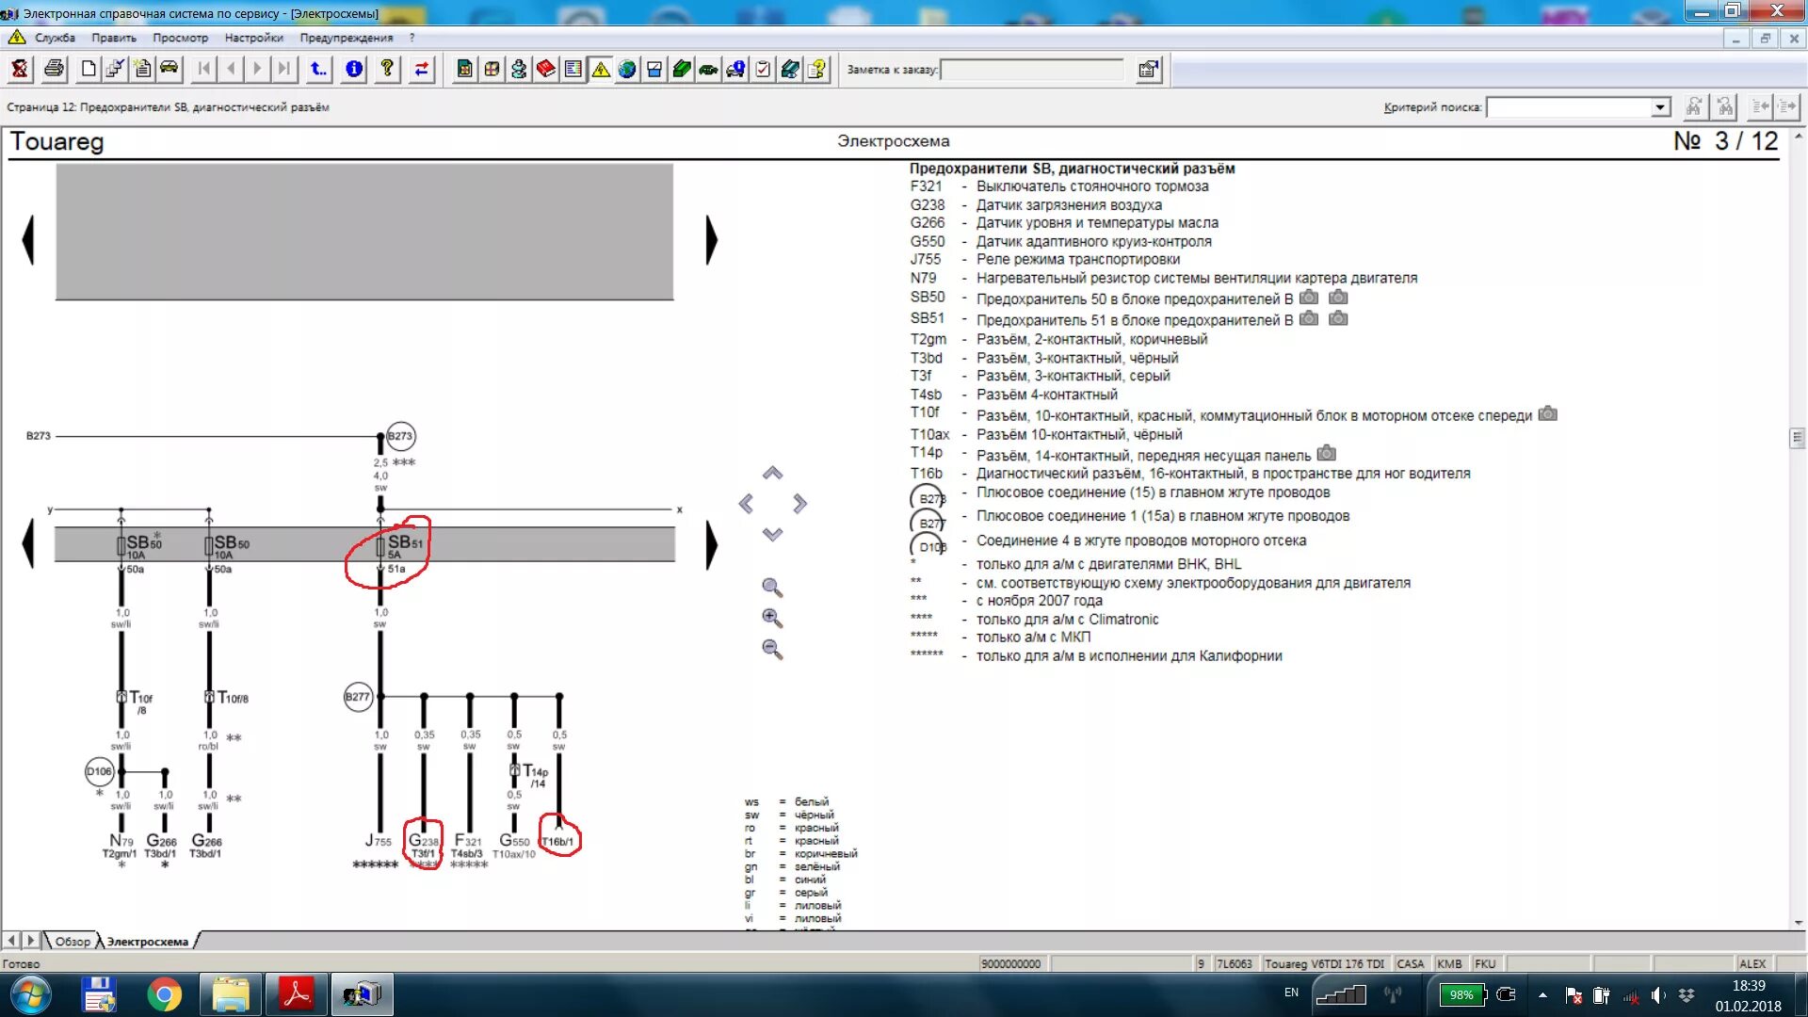Switch to the Обзор tab
This screenshot has width=1808, height=1017.
[x=73, y=941]
